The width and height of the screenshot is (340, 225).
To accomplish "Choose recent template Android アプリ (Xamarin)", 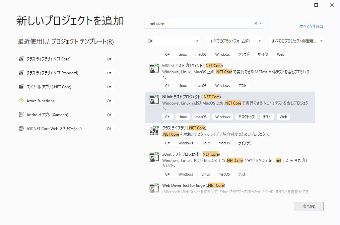I will coord(66,114).
